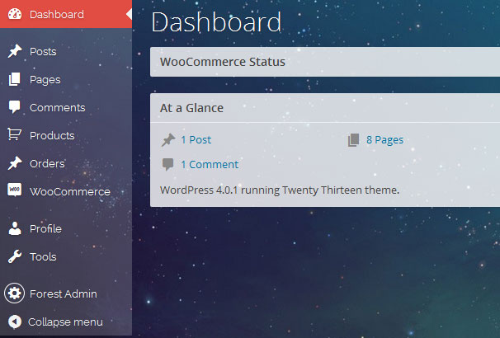This screenshot has width=500, height=338.
Task: Open the WooCommerce menu label
Action: click(x=70, y=192)
